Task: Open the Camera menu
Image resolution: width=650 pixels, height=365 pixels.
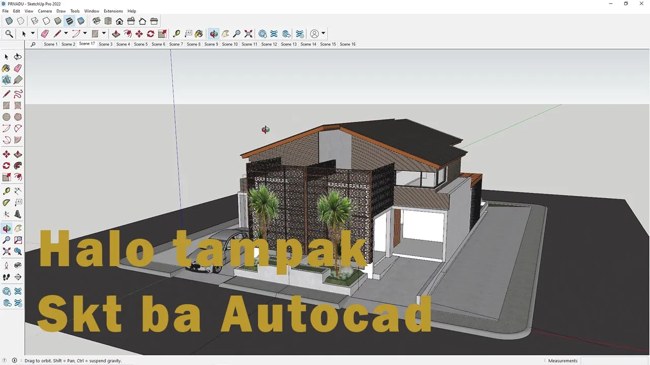Action: pyautogui.click(x=45, y=11)
